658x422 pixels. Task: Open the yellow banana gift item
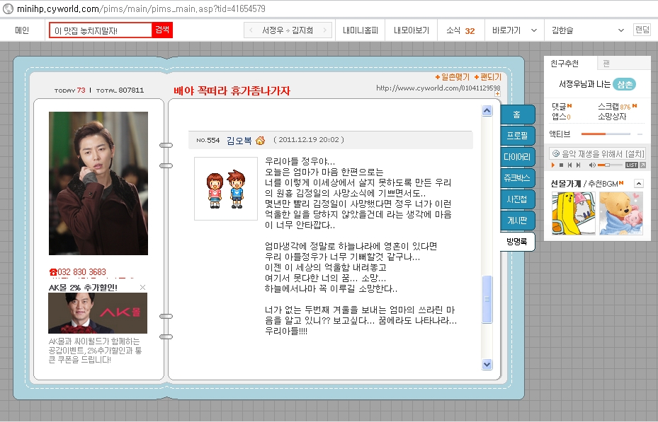point(573,213)
